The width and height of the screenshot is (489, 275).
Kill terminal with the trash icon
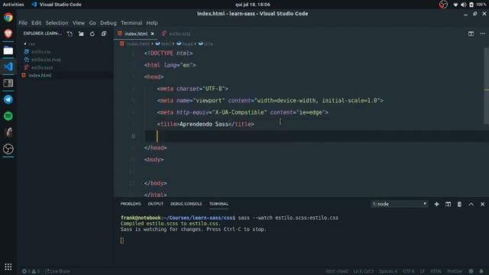coord(459,204)
